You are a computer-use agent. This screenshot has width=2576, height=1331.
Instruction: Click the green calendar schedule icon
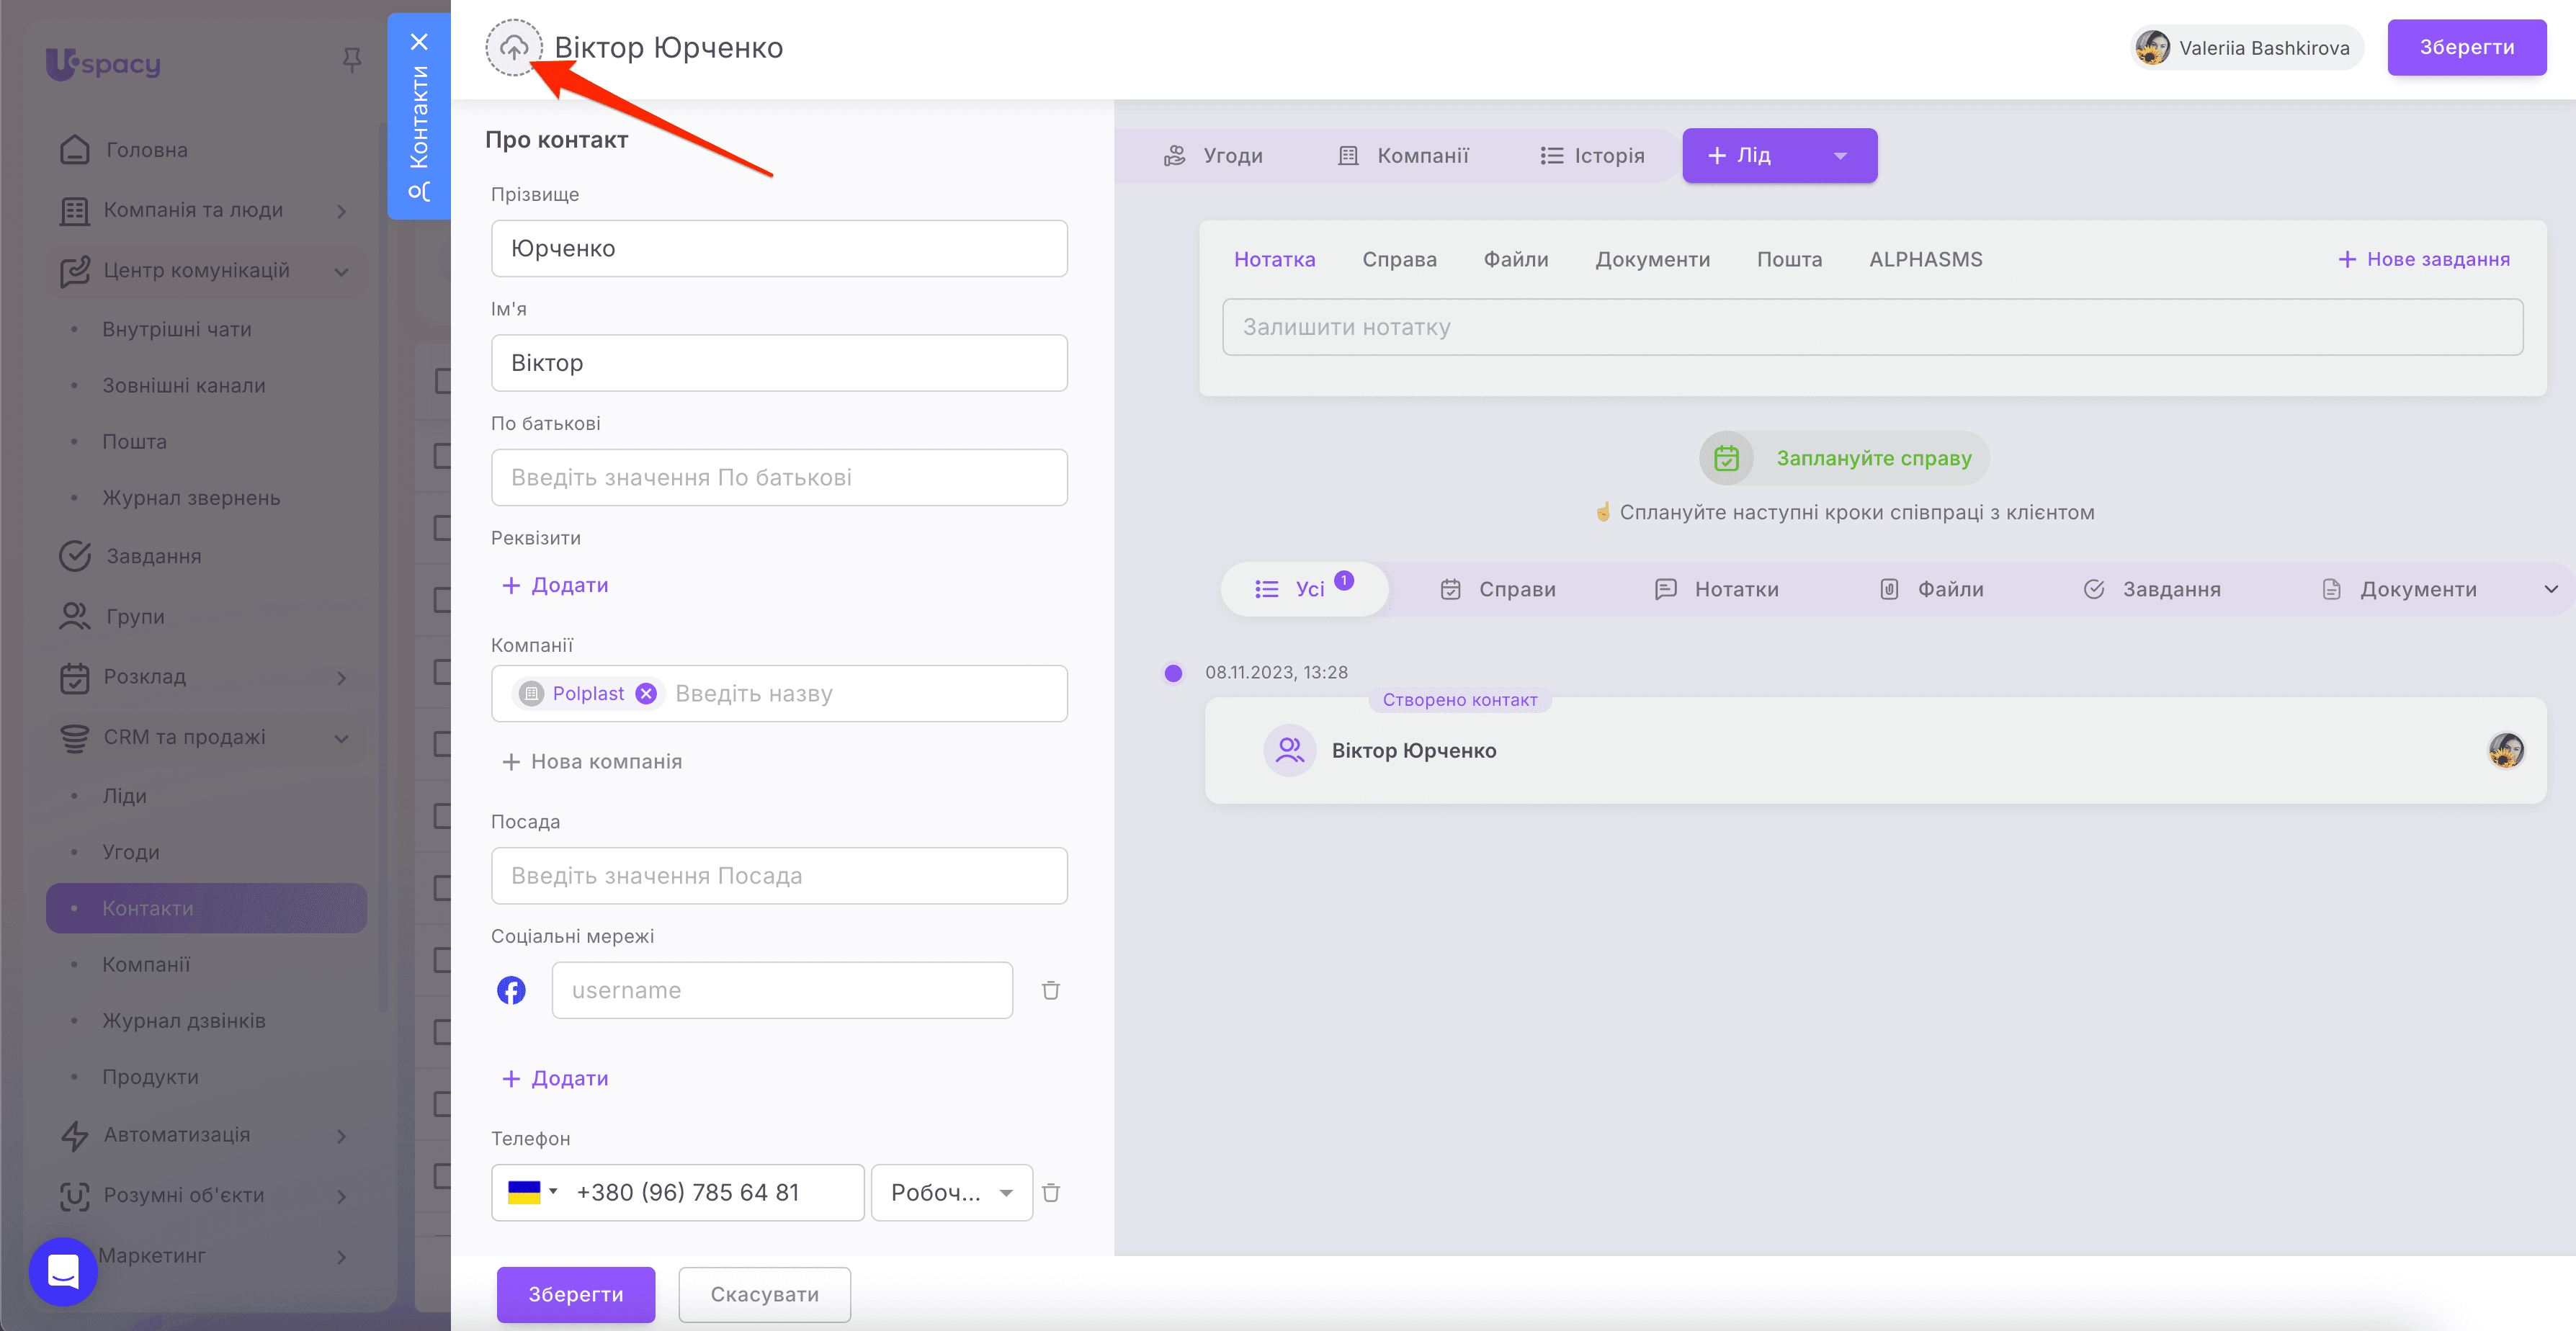[x=1726, y=458]
